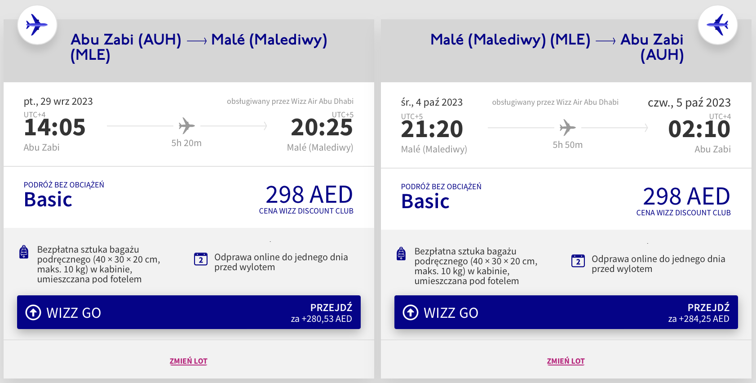Click the up-arrow icon in the outbound WIZZ GO button
756x383 pixels.
click(33, 312)
